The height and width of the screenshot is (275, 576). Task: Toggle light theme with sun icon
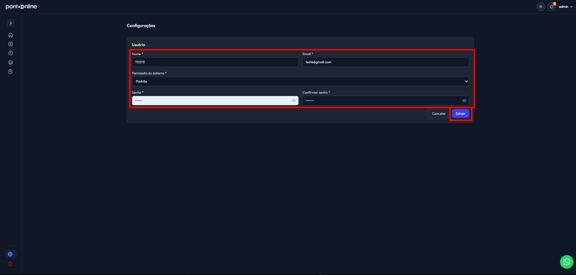541,6
